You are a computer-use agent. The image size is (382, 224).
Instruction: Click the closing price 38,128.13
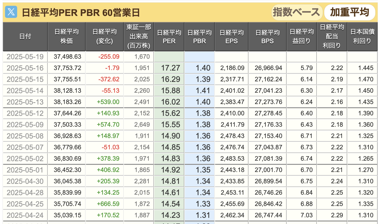pos(68,91)
